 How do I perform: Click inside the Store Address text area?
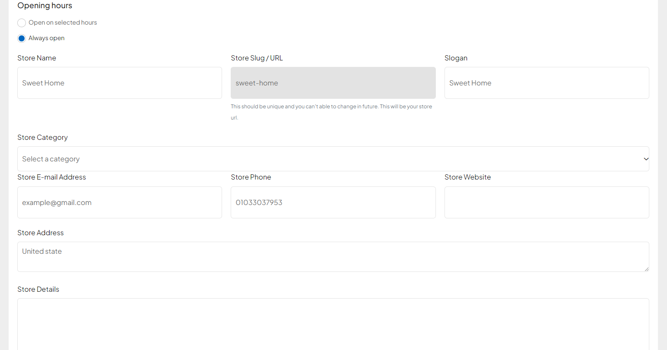(x=333, y=257)
